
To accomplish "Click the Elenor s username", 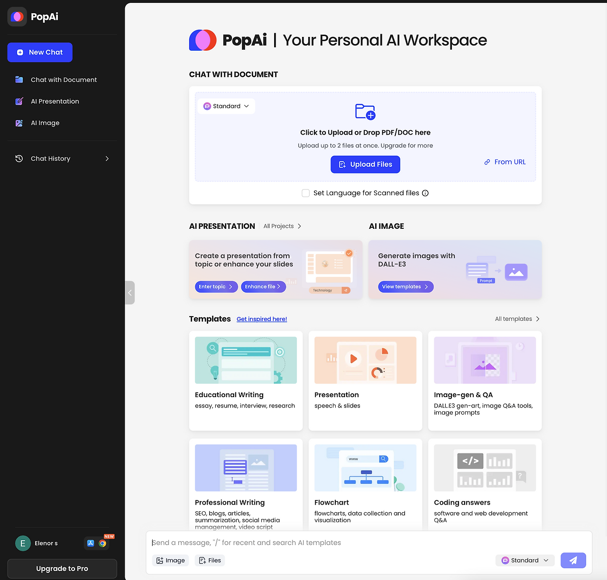I will point(46,544).
